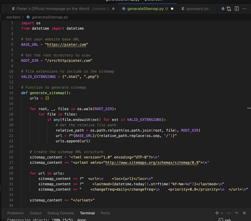Split the editor to the right

tap(237, 9)
